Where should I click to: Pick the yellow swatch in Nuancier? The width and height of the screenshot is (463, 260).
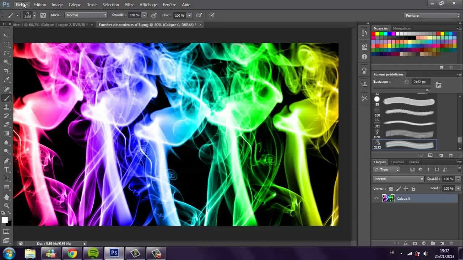(377, 34)
